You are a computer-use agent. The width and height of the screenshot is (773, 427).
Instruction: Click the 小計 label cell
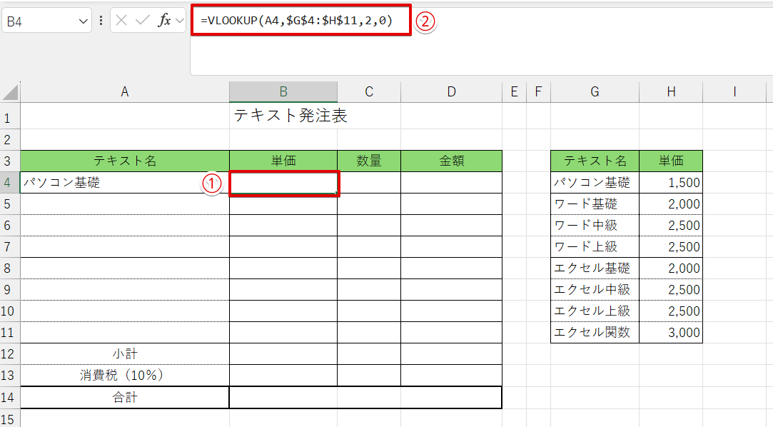click(x=124, y=353)
